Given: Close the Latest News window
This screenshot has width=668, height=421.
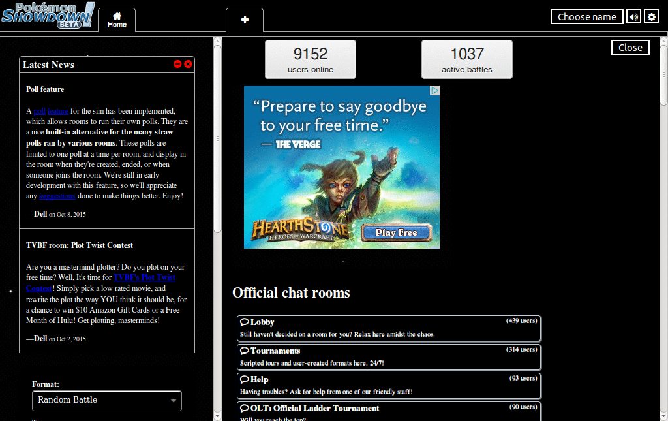Looking at the screenshot, I should pyautogui.click(x=188, y=64).
